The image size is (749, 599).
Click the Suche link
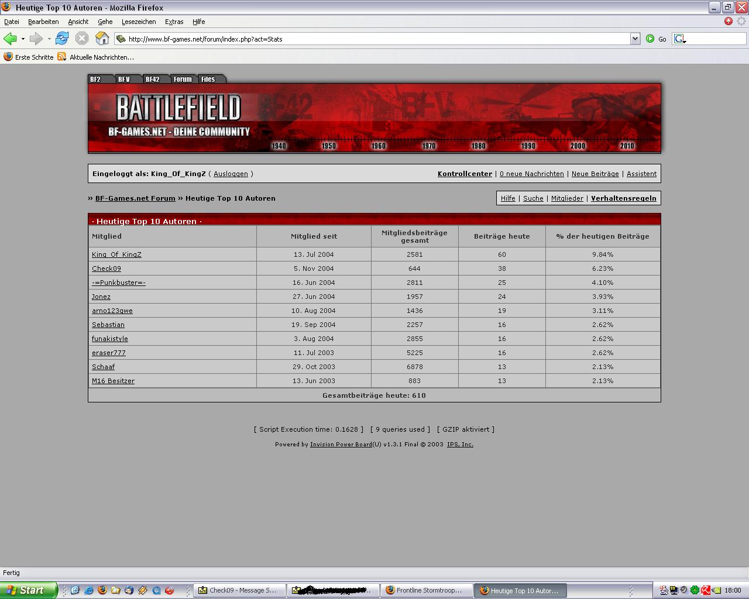point(533,198)
